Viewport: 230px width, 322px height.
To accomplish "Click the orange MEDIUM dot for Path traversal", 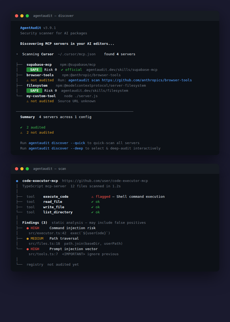I will click(x=27, y=238).
